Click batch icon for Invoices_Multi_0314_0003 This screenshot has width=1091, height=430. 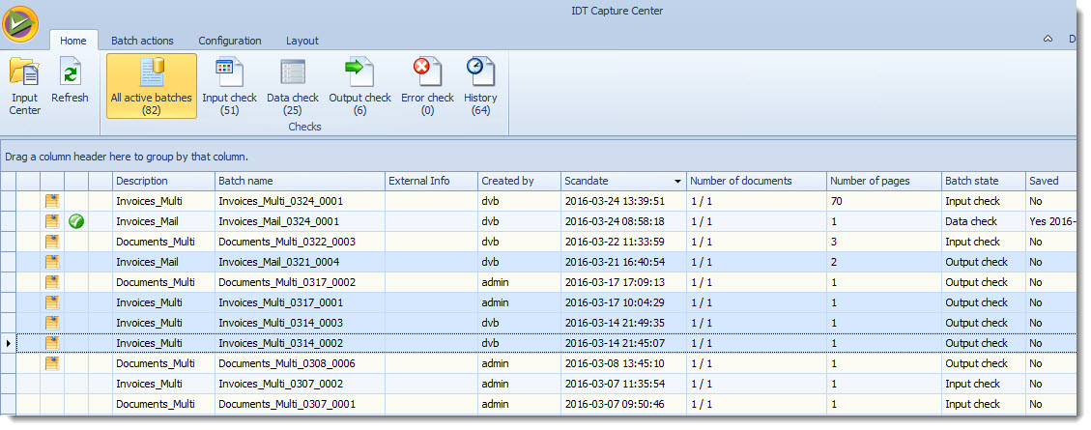tap(52, 322)
